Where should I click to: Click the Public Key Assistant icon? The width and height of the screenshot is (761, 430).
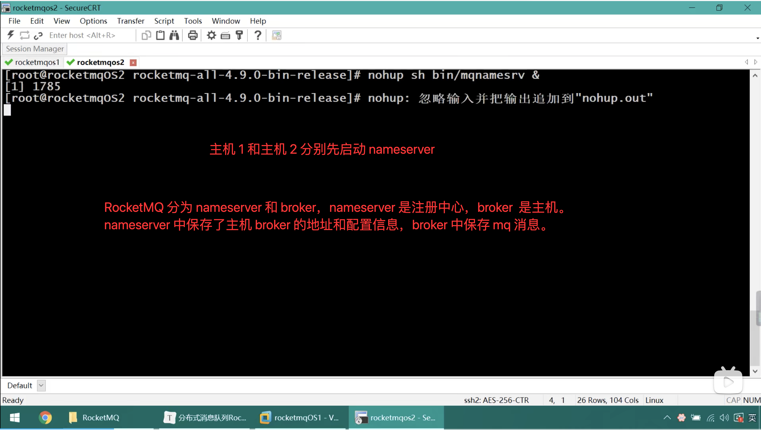click(x=239, y=35)
